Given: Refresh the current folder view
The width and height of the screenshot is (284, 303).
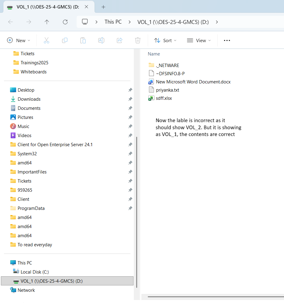Looking at the screenshot, I should (65, 22).
